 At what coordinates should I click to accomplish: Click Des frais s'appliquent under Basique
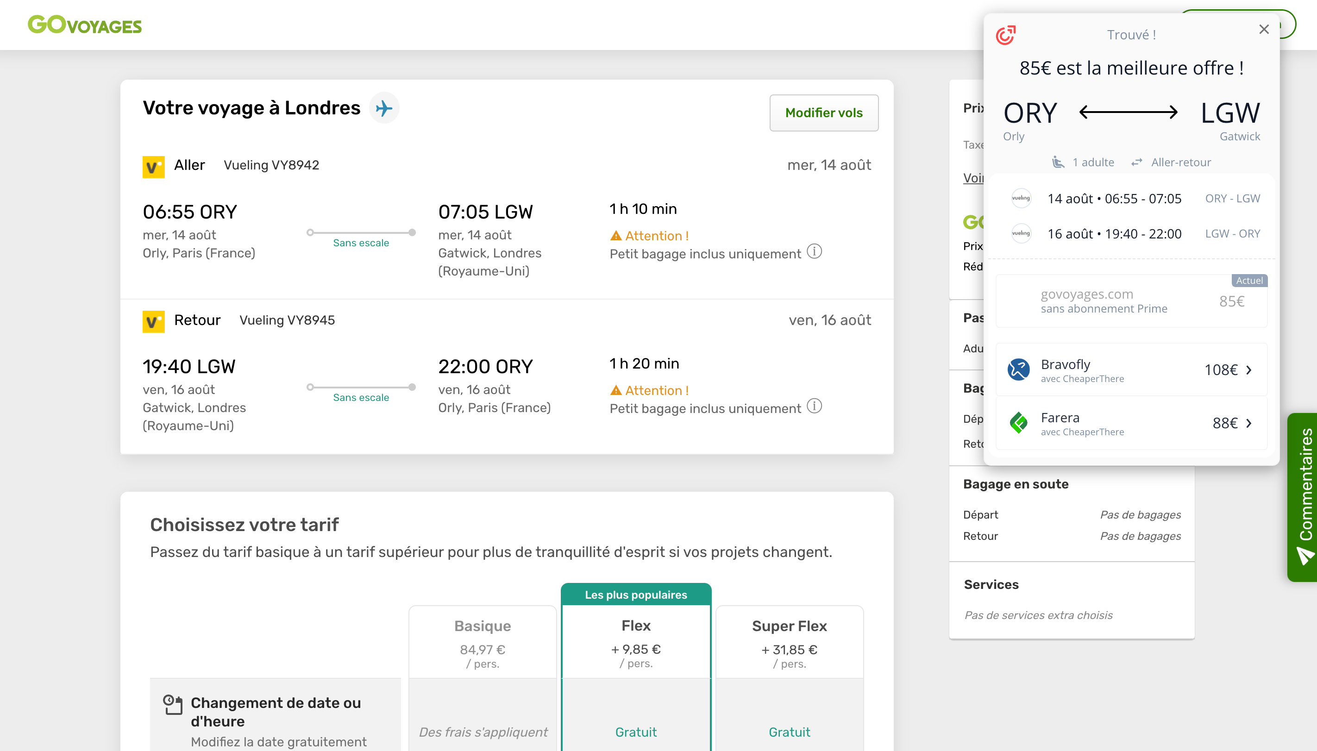tap(483, 732)
